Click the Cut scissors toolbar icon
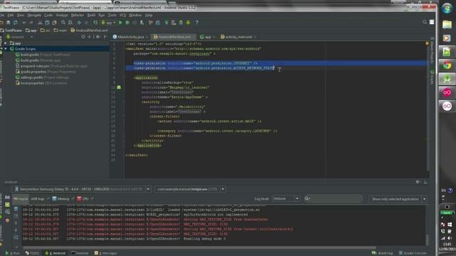 point(40,22)
